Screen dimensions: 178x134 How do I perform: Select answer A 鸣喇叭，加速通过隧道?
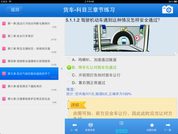point(92,60)
